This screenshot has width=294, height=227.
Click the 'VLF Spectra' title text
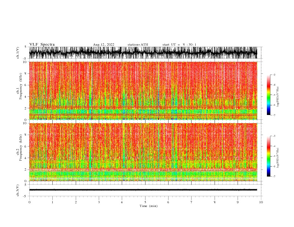click(x=42, y=45)
